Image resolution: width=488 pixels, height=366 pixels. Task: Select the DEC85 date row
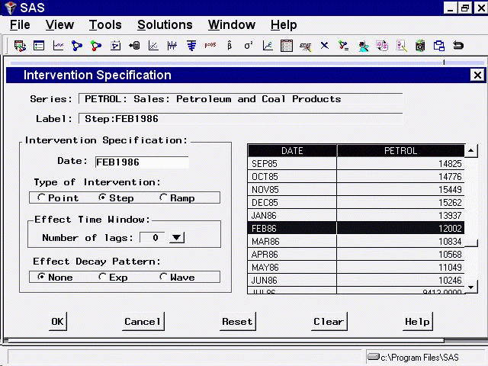point(355,203)
